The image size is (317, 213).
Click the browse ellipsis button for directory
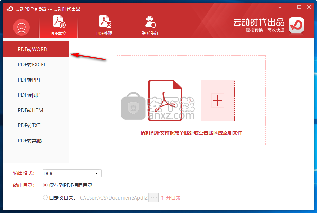(154, 198)
